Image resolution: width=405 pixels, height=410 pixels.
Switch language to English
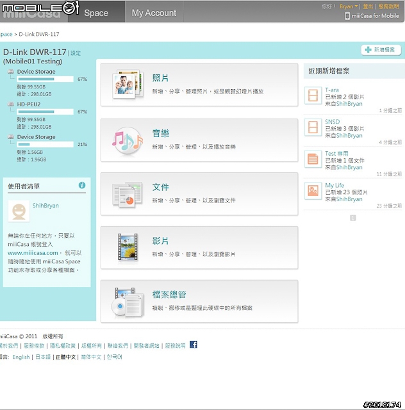21,357
